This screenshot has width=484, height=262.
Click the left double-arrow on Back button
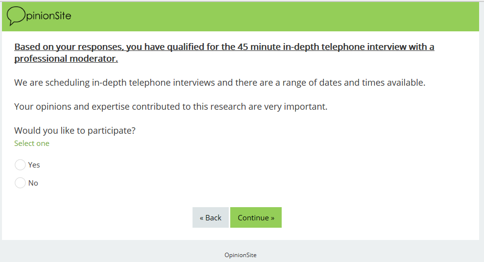tap(202, 218)
